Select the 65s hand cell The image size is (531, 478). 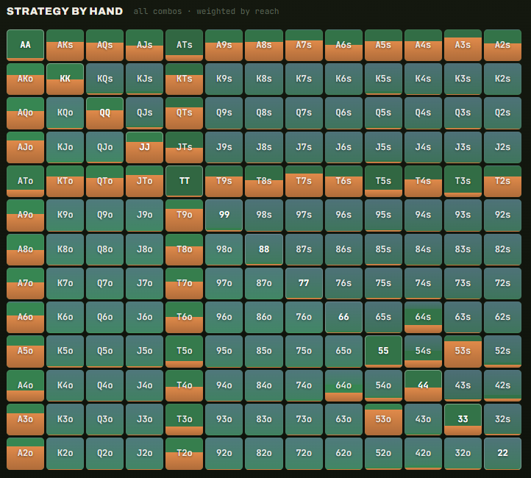(x=383, y=317)
